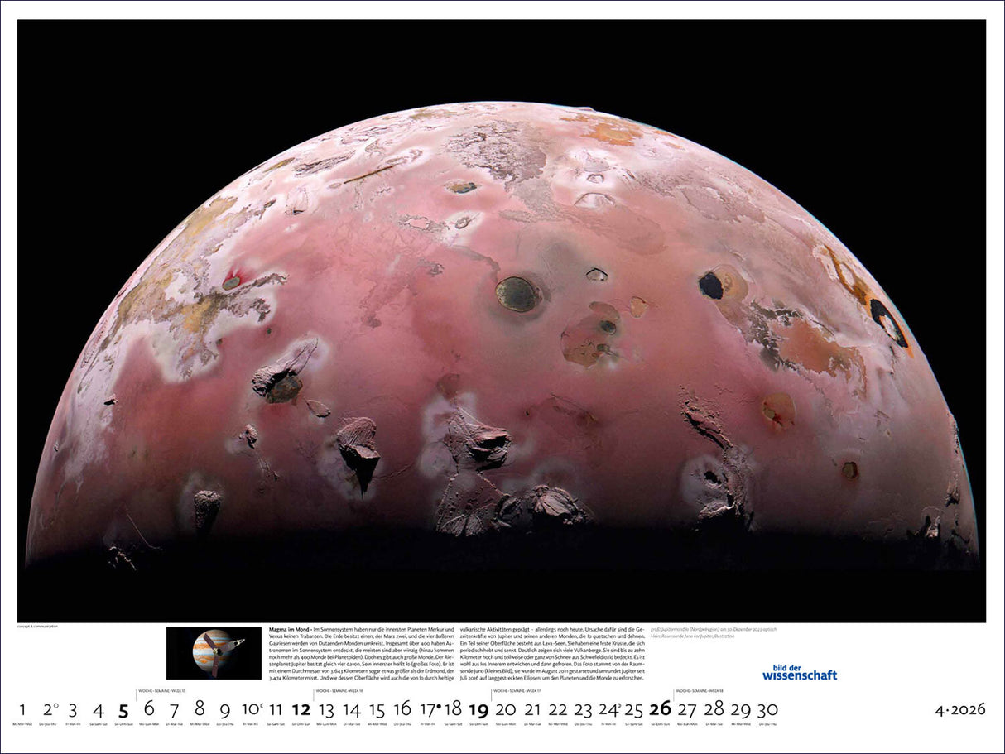
Task: Click the 4·2026 month label
Action: pyautogui.click(x=959, y=709)
